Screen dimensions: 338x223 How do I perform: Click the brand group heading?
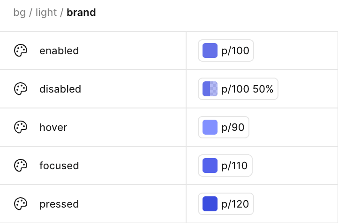pos(81,13)
